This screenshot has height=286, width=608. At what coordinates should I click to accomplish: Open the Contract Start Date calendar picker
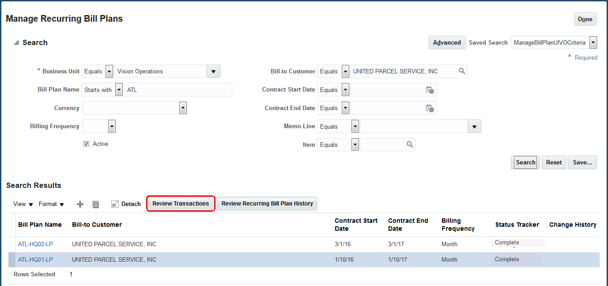(x=430, y=90)
